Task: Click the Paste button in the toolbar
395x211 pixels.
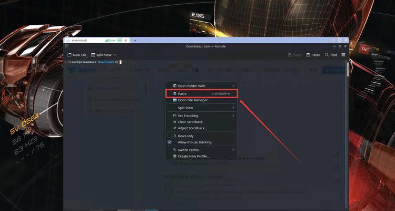Action: pyautogui.click(x=313, y=55)
